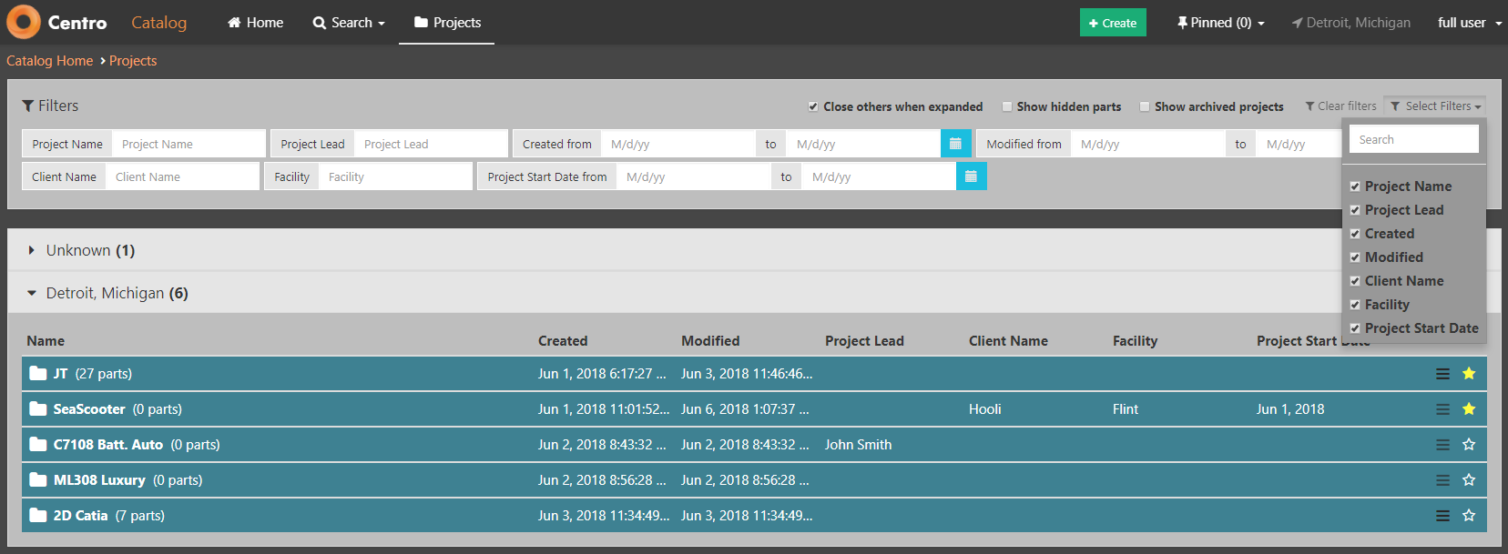Toggle Close others when expanded checkbox

pyautogui.click(x=813, y=106)
